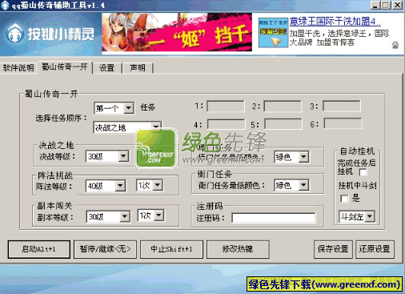405x294 pixels.
Task: Enable 完成任务后挂机 checkbox
Action: (x=363, y=172)
